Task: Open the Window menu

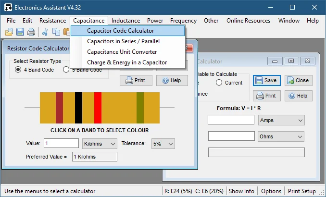Action: coord(289,21)
